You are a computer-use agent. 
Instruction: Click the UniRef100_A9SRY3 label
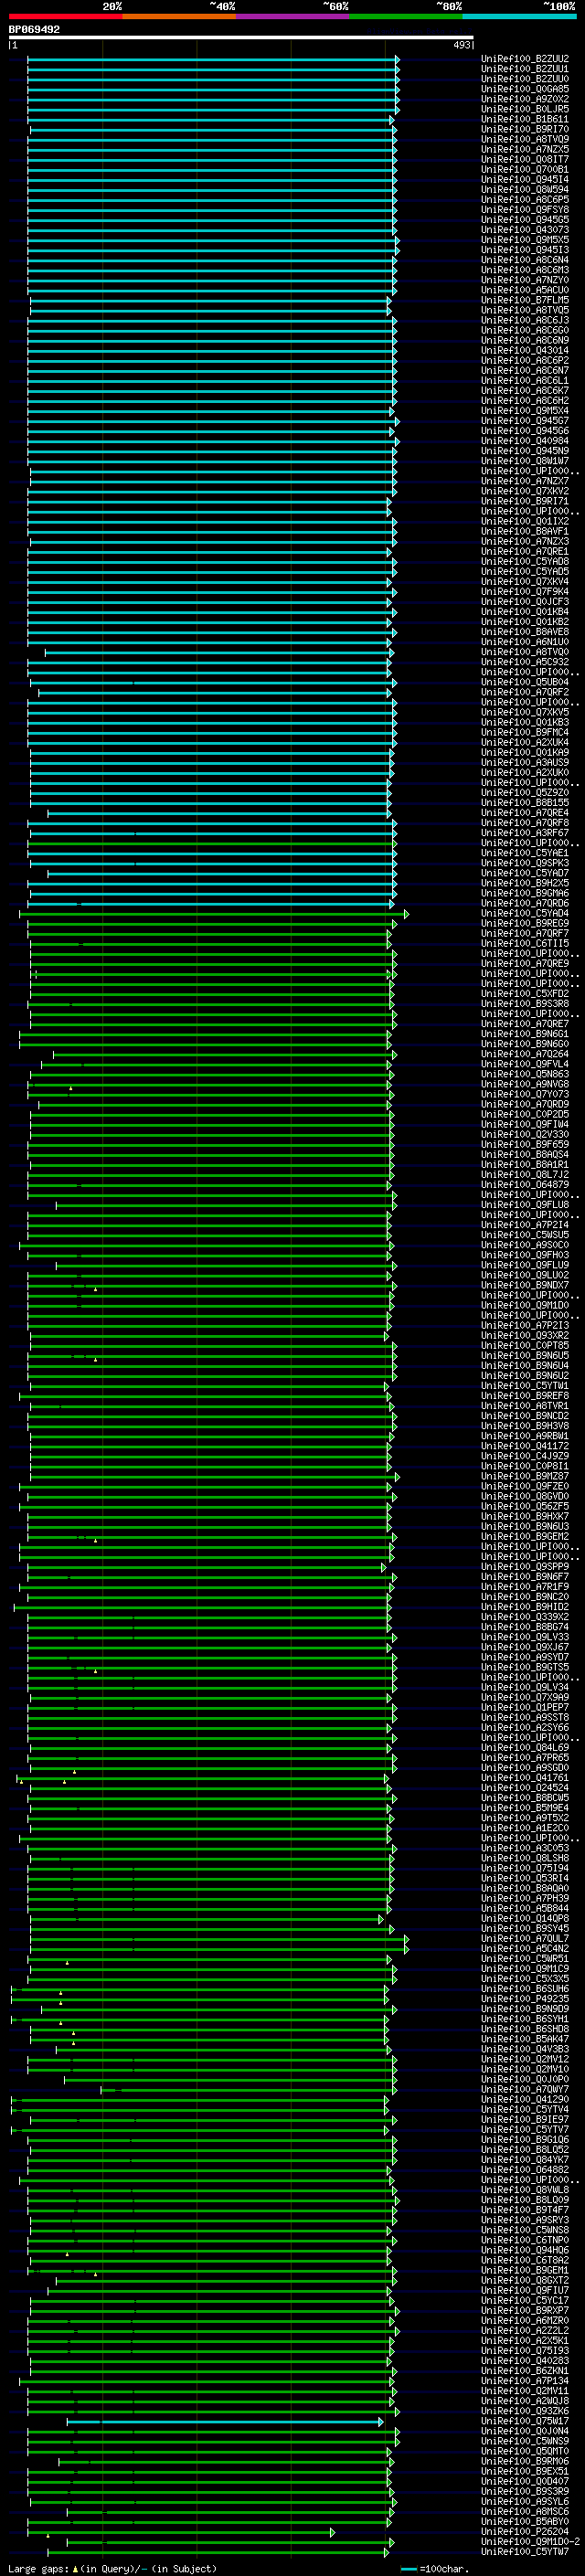(x=525, y=2220)
